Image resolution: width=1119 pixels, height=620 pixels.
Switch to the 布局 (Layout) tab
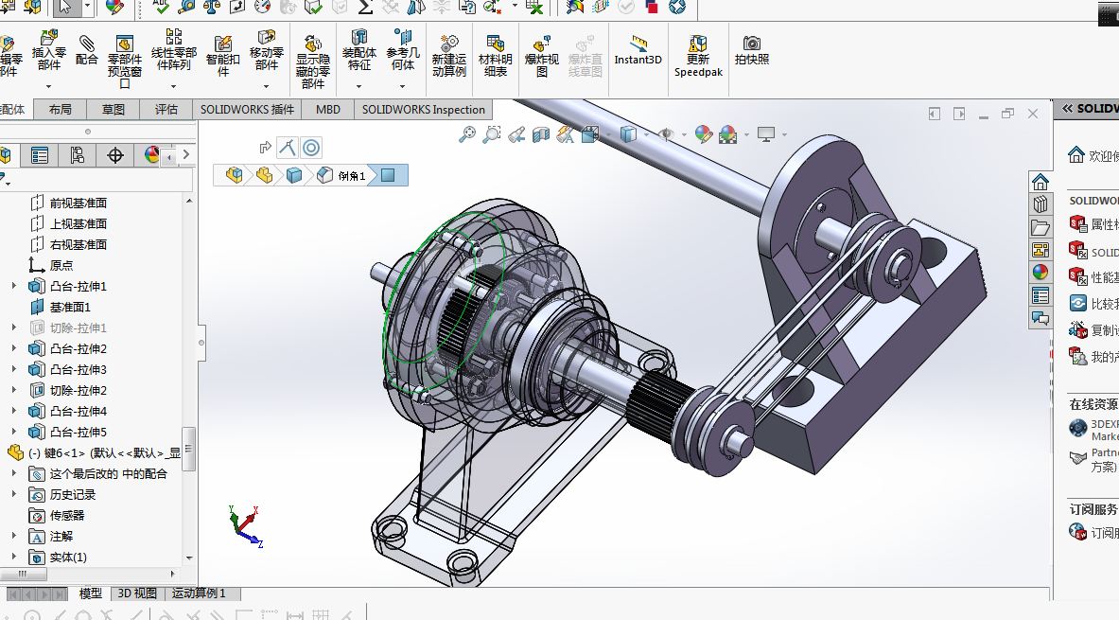pyautogui.click(x=60, y=109)
